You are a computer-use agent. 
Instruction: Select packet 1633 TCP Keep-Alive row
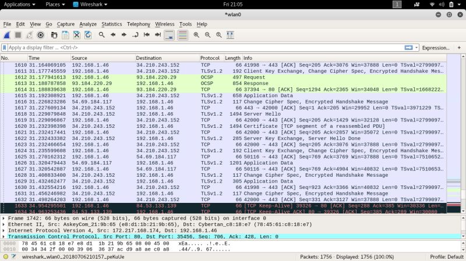point(223,206)
